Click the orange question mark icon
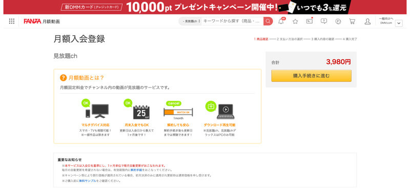The image size is (410, 193). pyautogui.click(x=63, y=78)
